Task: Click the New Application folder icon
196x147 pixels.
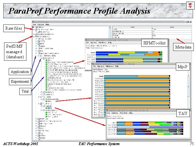Action: [x=39, y=124]
